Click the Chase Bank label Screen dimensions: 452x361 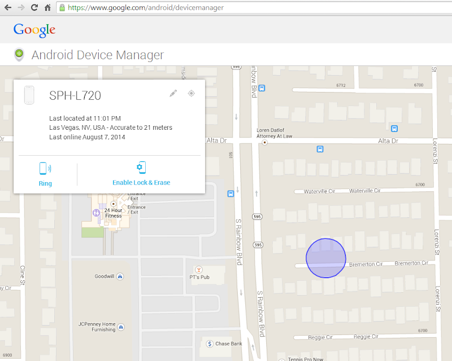229,344
